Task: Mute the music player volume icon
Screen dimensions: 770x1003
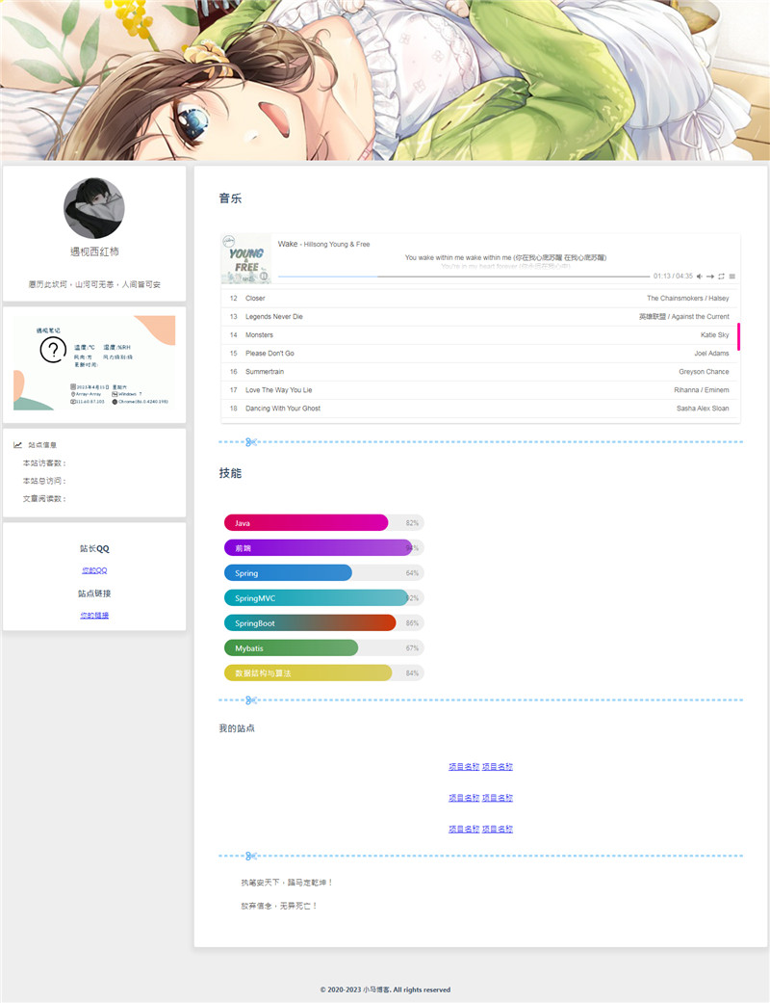Action: [699, 277]
